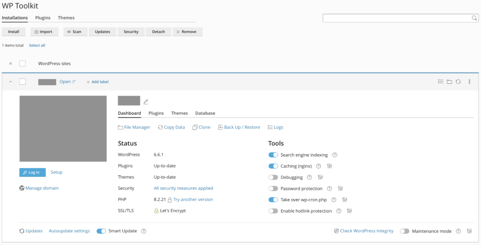The width and height of the screenshot is (481, 245).
Task: Collapse the site details panel chevron
Action: (11, 82)
